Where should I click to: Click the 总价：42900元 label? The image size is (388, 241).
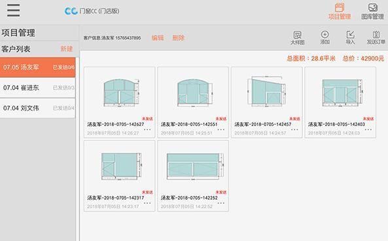click(x=363, y=59)
